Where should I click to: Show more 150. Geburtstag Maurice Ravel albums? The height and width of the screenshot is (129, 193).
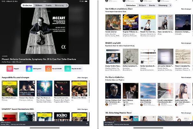[186, 113]
